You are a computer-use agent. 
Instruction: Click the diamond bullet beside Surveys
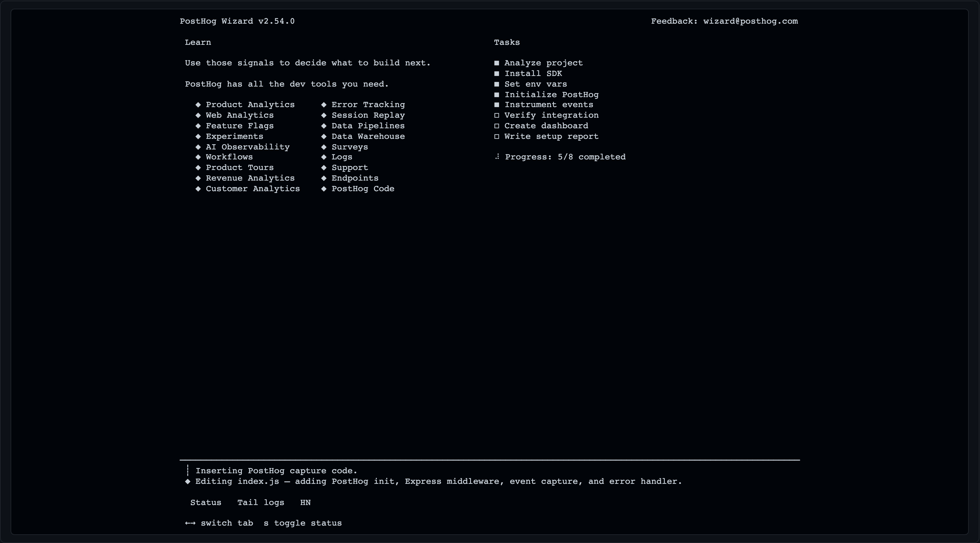(x=324, y=147)
